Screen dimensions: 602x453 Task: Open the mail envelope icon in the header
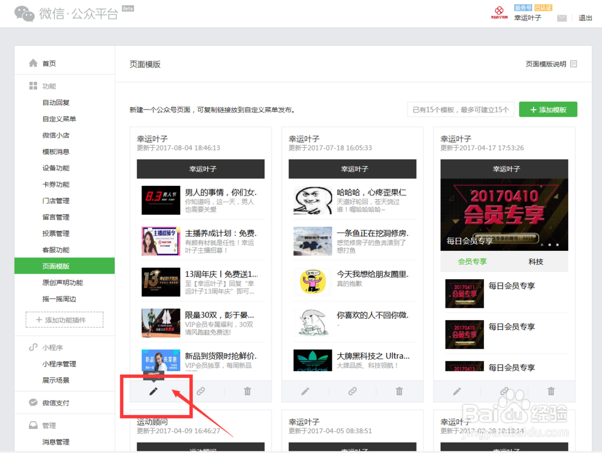[562, 19]
